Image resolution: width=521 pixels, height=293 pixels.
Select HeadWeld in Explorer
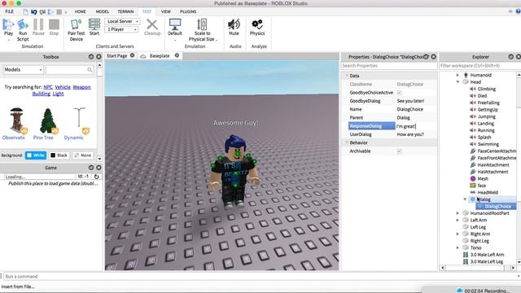point(488,192)
